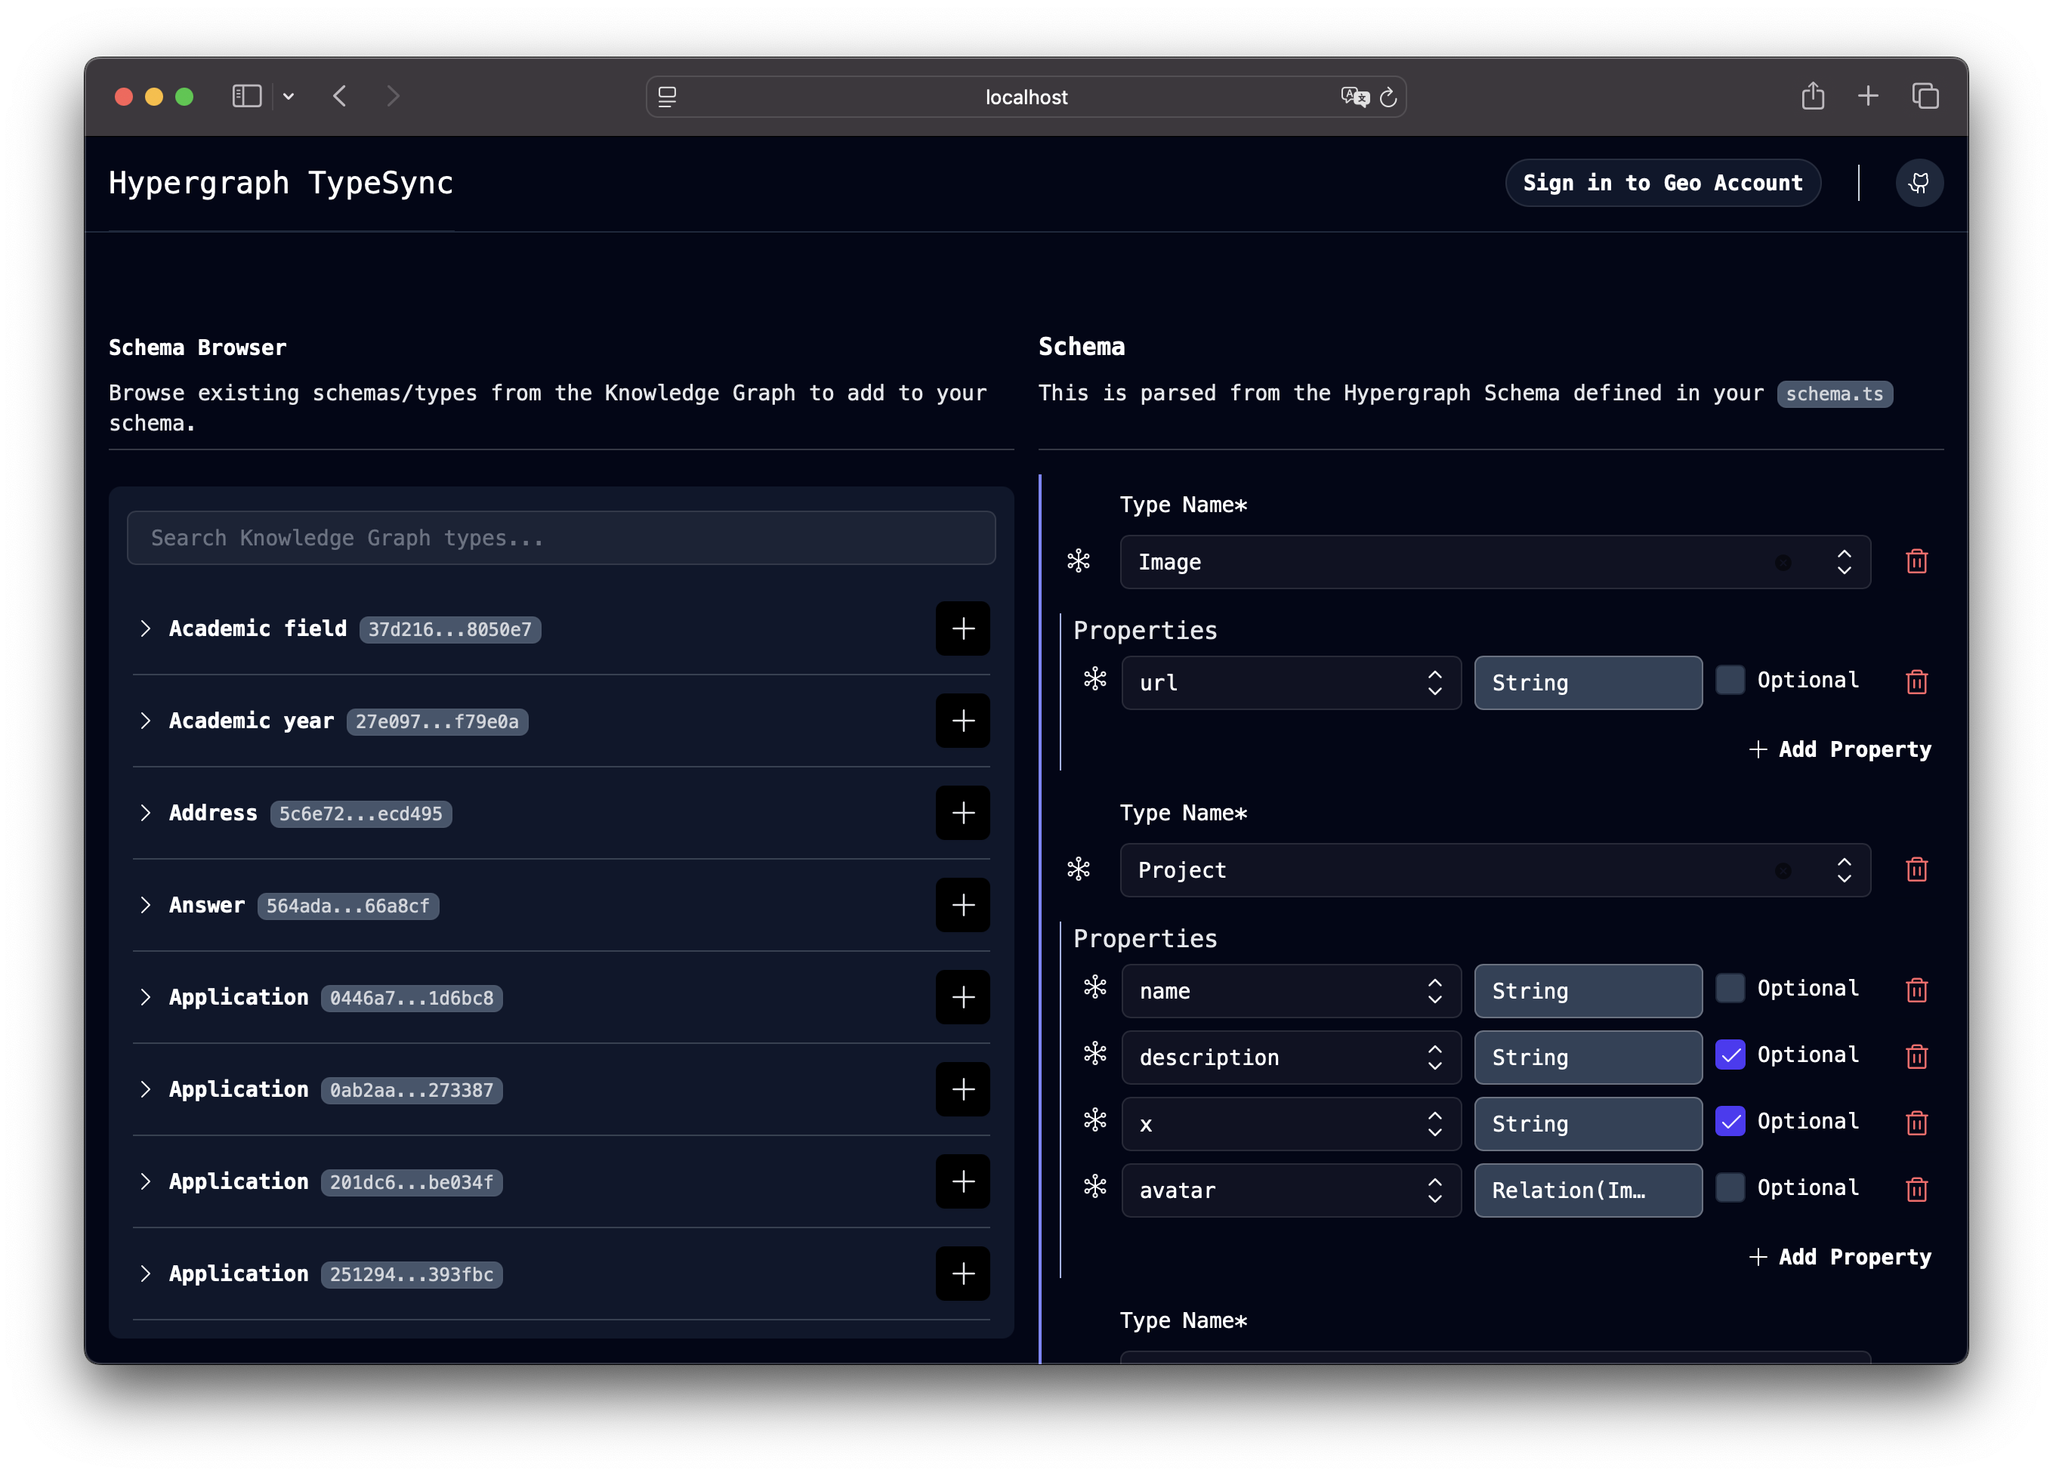The width and height of the screenshot is (2053, 1476).
Task: Expand the Answer type row
Action: click(x=146, y=906)
